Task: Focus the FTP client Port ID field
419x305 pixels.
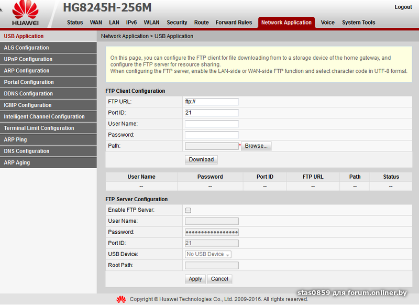Action: point(212,113)
